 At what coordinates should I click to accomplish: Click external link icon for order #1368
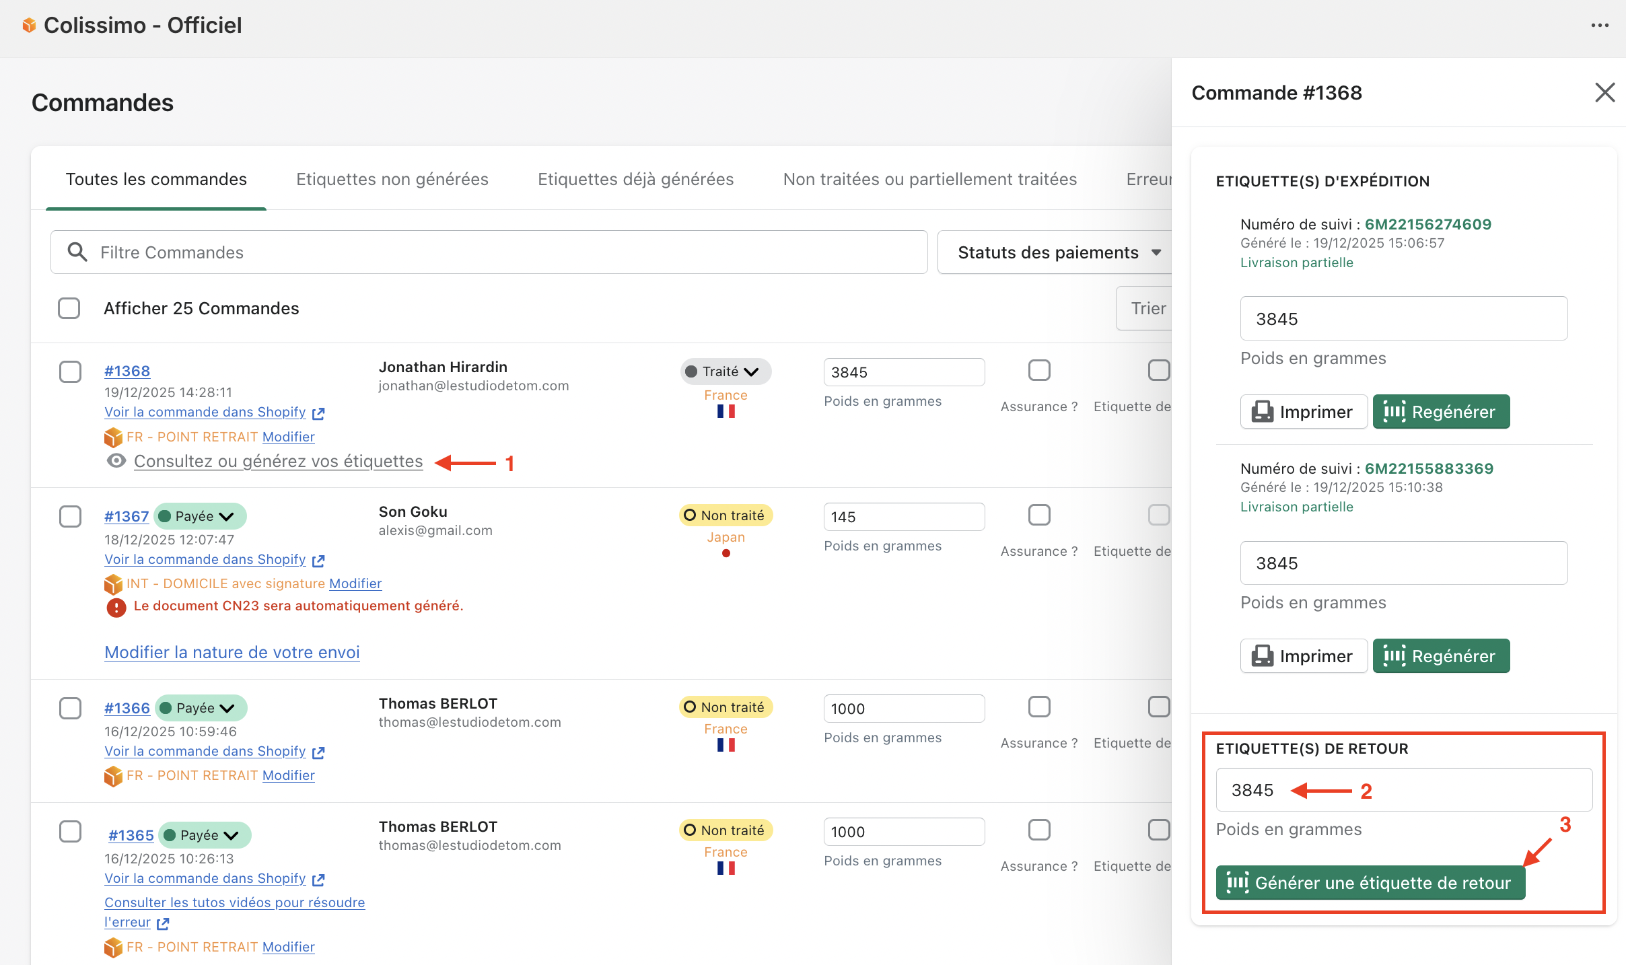pyautogui.click(x=318, y=413)
